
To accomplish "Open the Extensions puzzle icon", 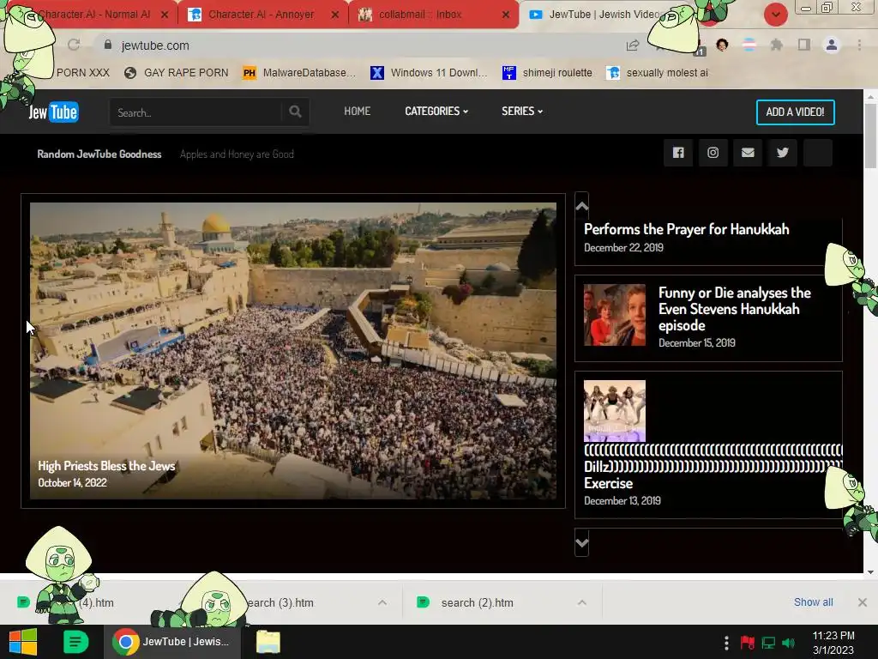I will click(x=776, y=45).
